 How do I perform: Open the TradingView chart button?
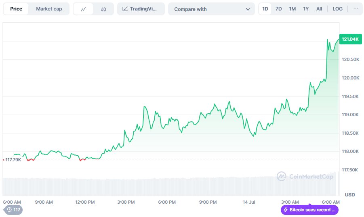pos(141,9)
